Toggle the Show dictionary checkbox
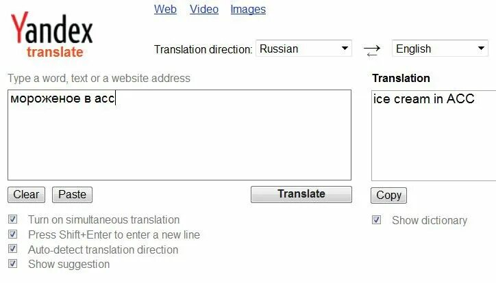 [x=376, y=220]
